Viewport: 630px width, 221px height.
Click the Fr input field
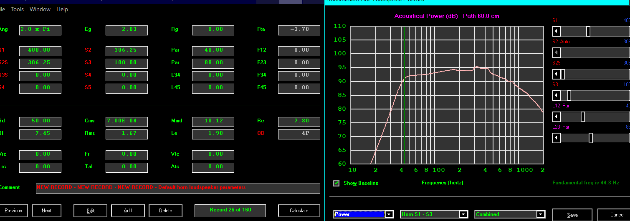click(x=127, y=155)
